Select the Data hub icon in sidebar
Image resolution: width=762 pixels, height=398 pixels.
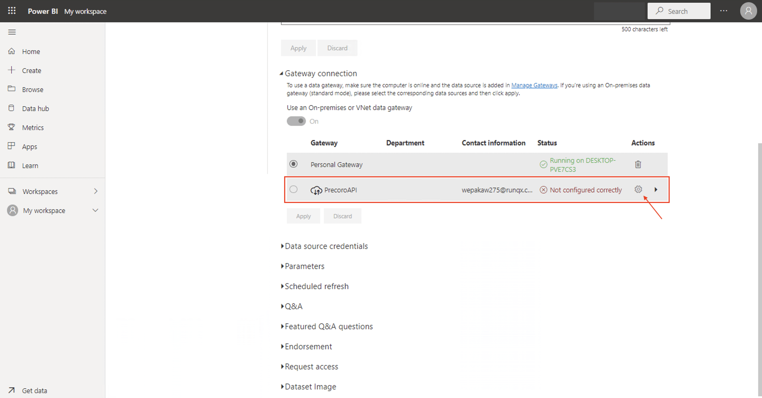tap(11, 108)
